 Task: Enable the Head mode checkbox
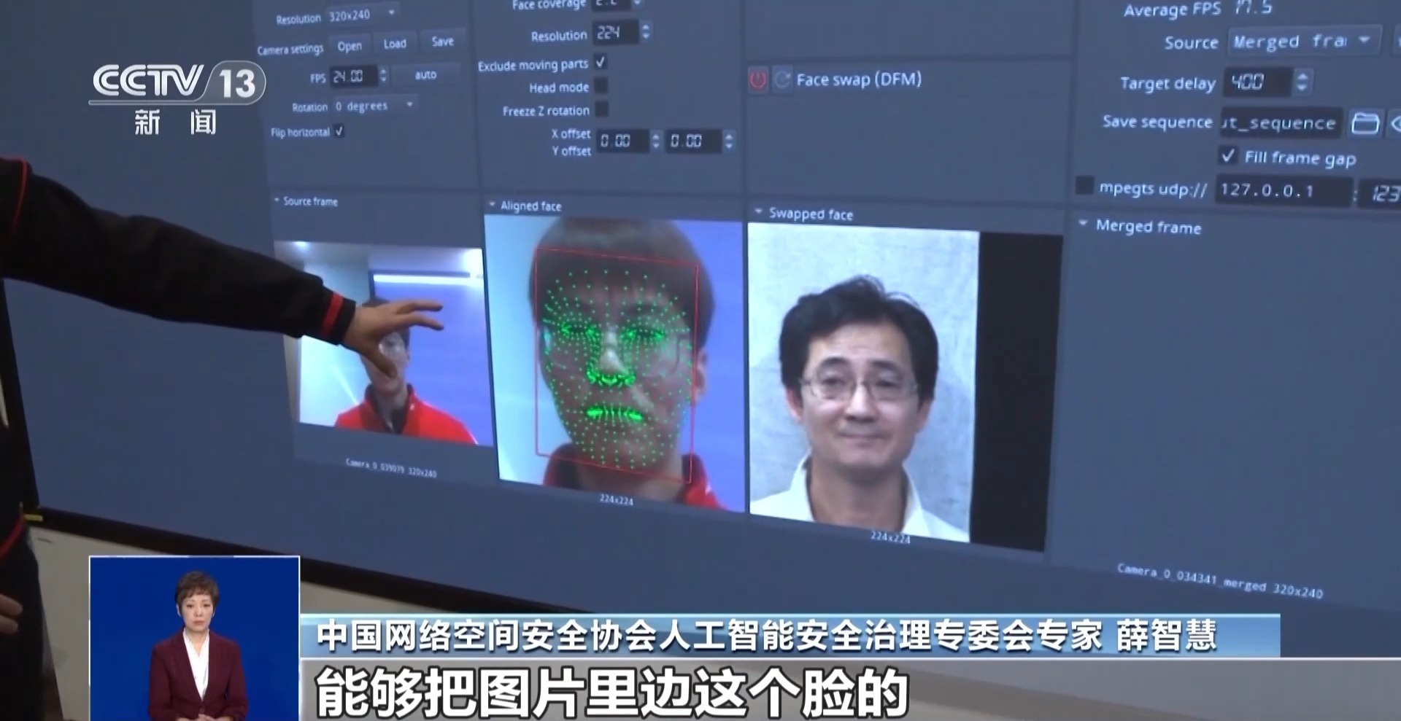(601, 86)
